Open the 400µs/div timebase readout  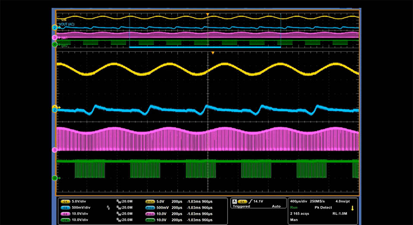coord(298,201)
